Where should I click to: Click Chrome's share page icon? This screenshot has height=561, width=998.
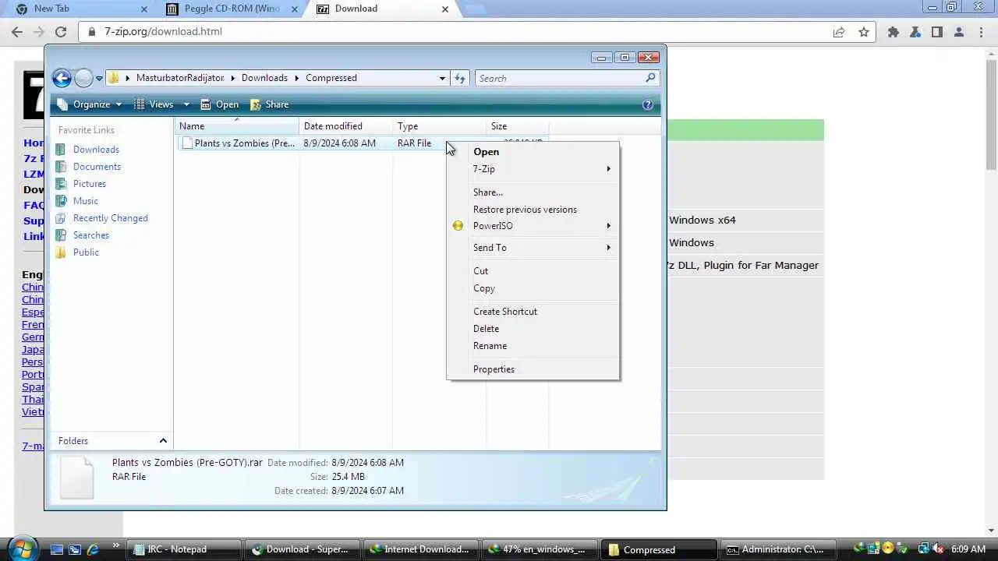(839, 32)
